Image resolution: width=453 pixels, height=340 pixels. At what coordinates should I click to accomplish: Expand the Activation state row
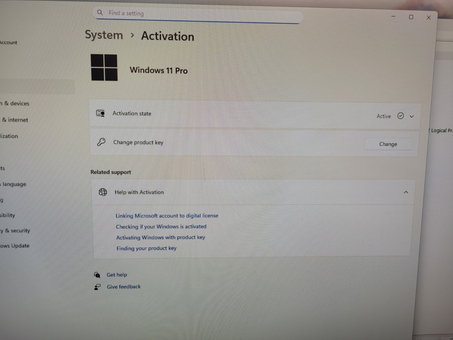[x=255, y=114]
